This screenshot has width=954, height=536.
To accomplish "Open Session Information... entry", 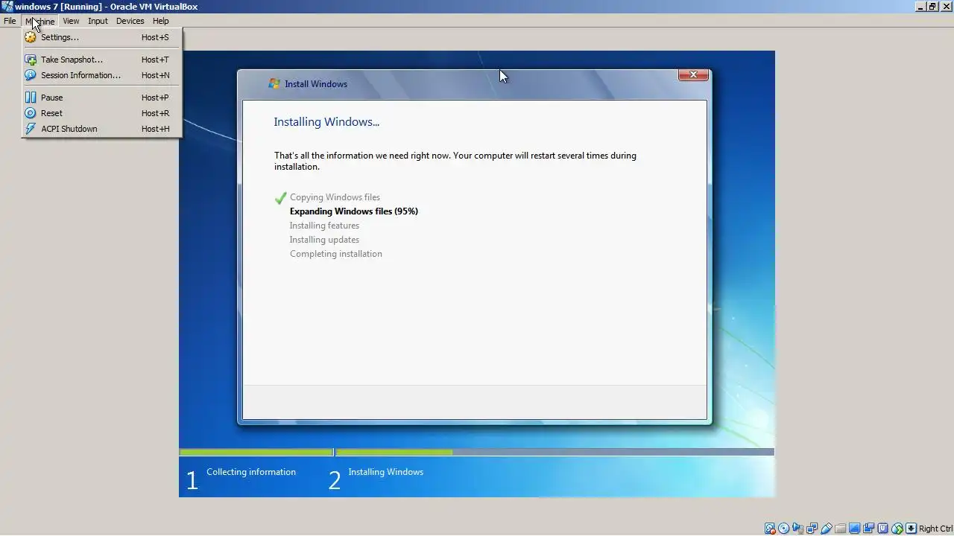I will tap(102, 75).
